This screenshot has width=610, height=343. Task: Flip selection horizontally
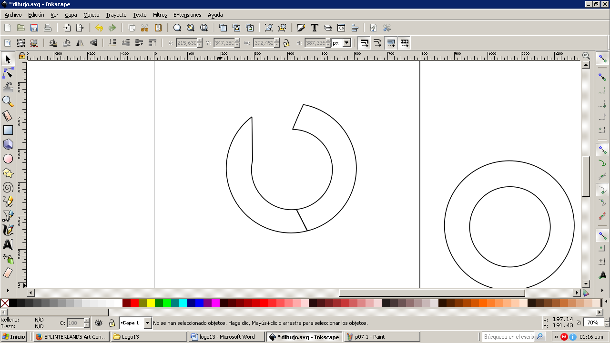pyautogui.click(x=80, y=43)
